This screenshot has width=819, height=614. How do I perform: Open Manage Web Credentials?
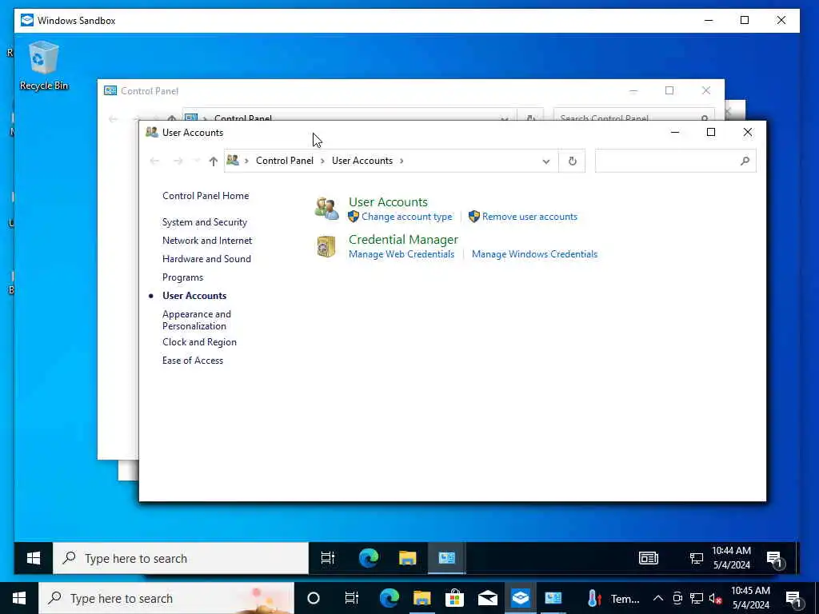(x=402, y=254)
